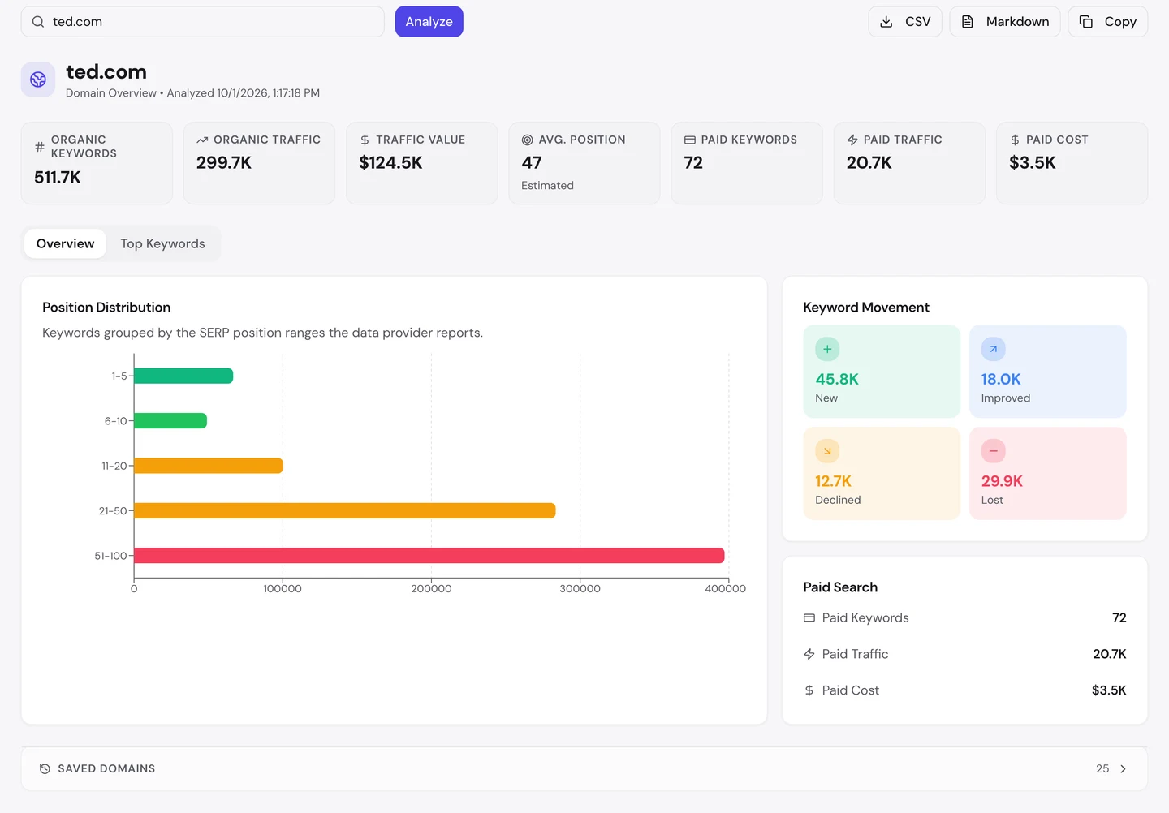The height and width of the screenshot is (813, 1169).
Task: Click the target icon beside Avg. Position
Action: coord(527,140)
